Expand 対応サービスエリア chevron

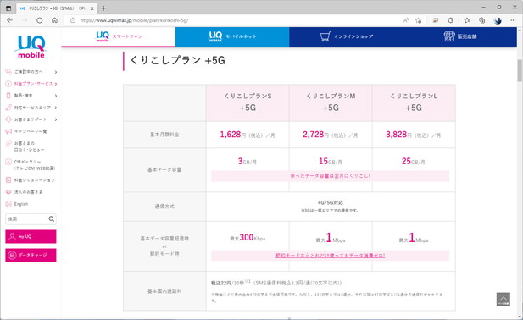[56, 108]
